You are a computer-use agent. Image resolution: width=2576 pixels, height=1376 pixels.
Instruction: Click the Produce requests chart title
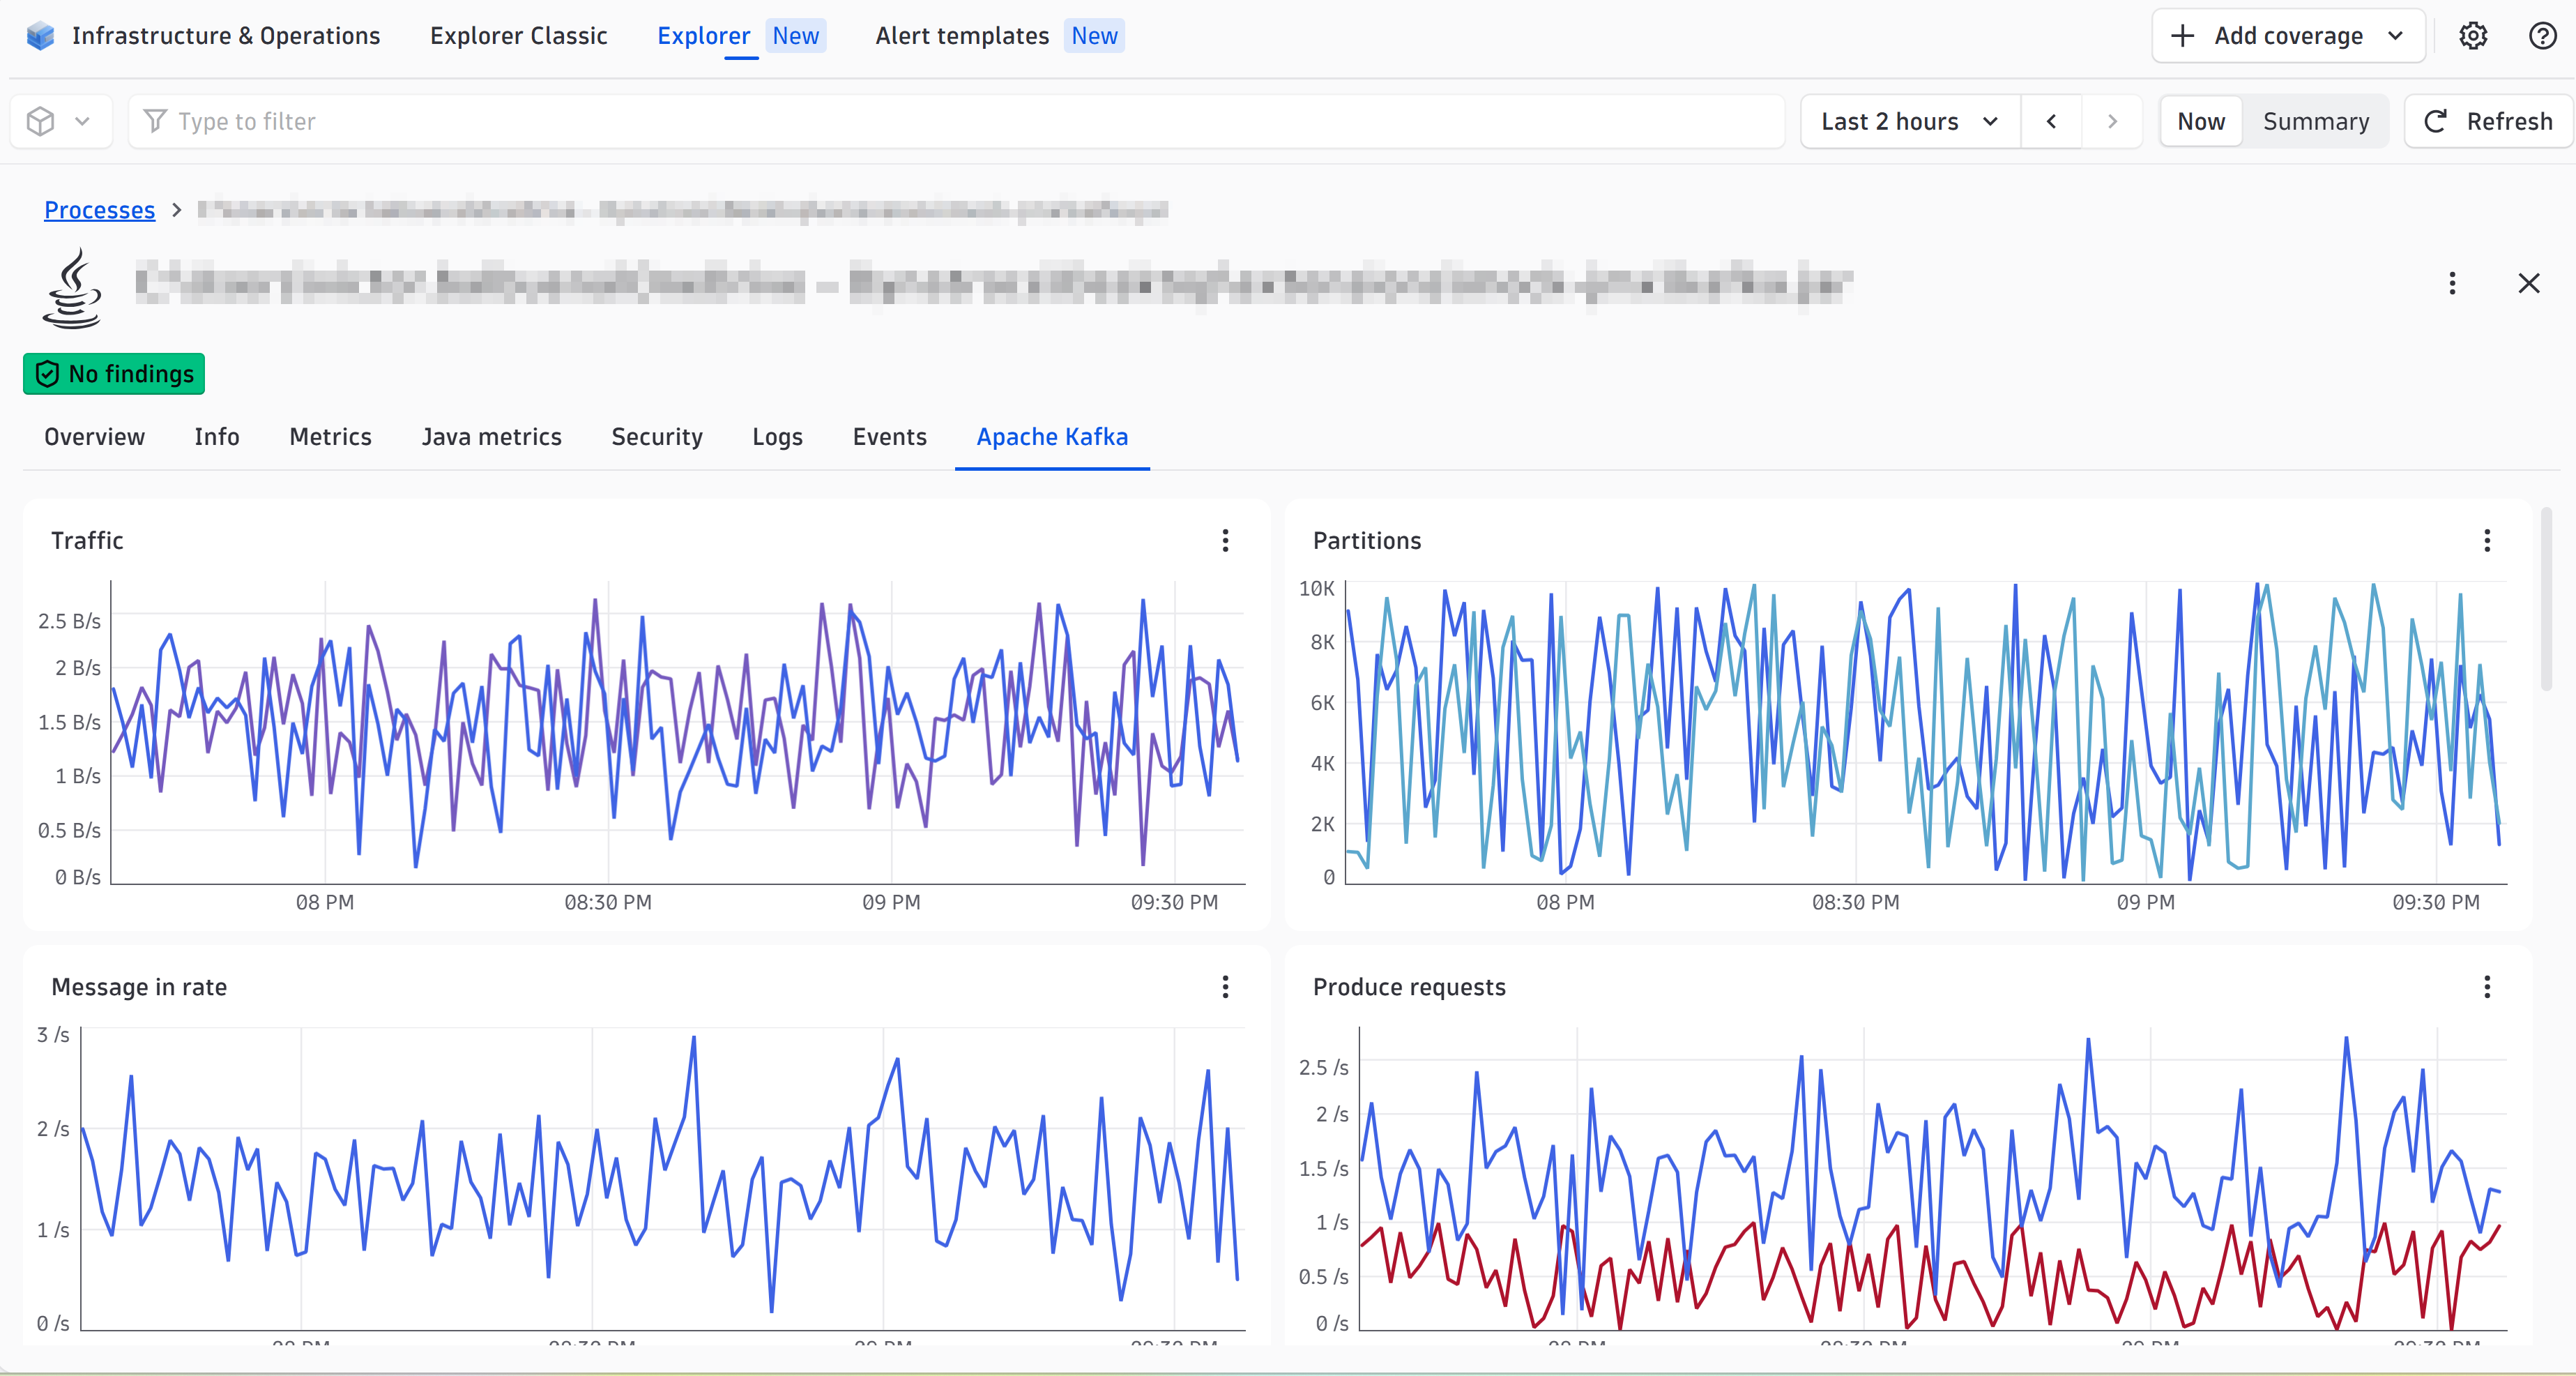pyautogui.click(x=1408, y=987)
